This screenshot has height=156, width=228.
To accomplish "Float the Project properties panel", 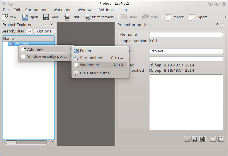I will [217, 25].
